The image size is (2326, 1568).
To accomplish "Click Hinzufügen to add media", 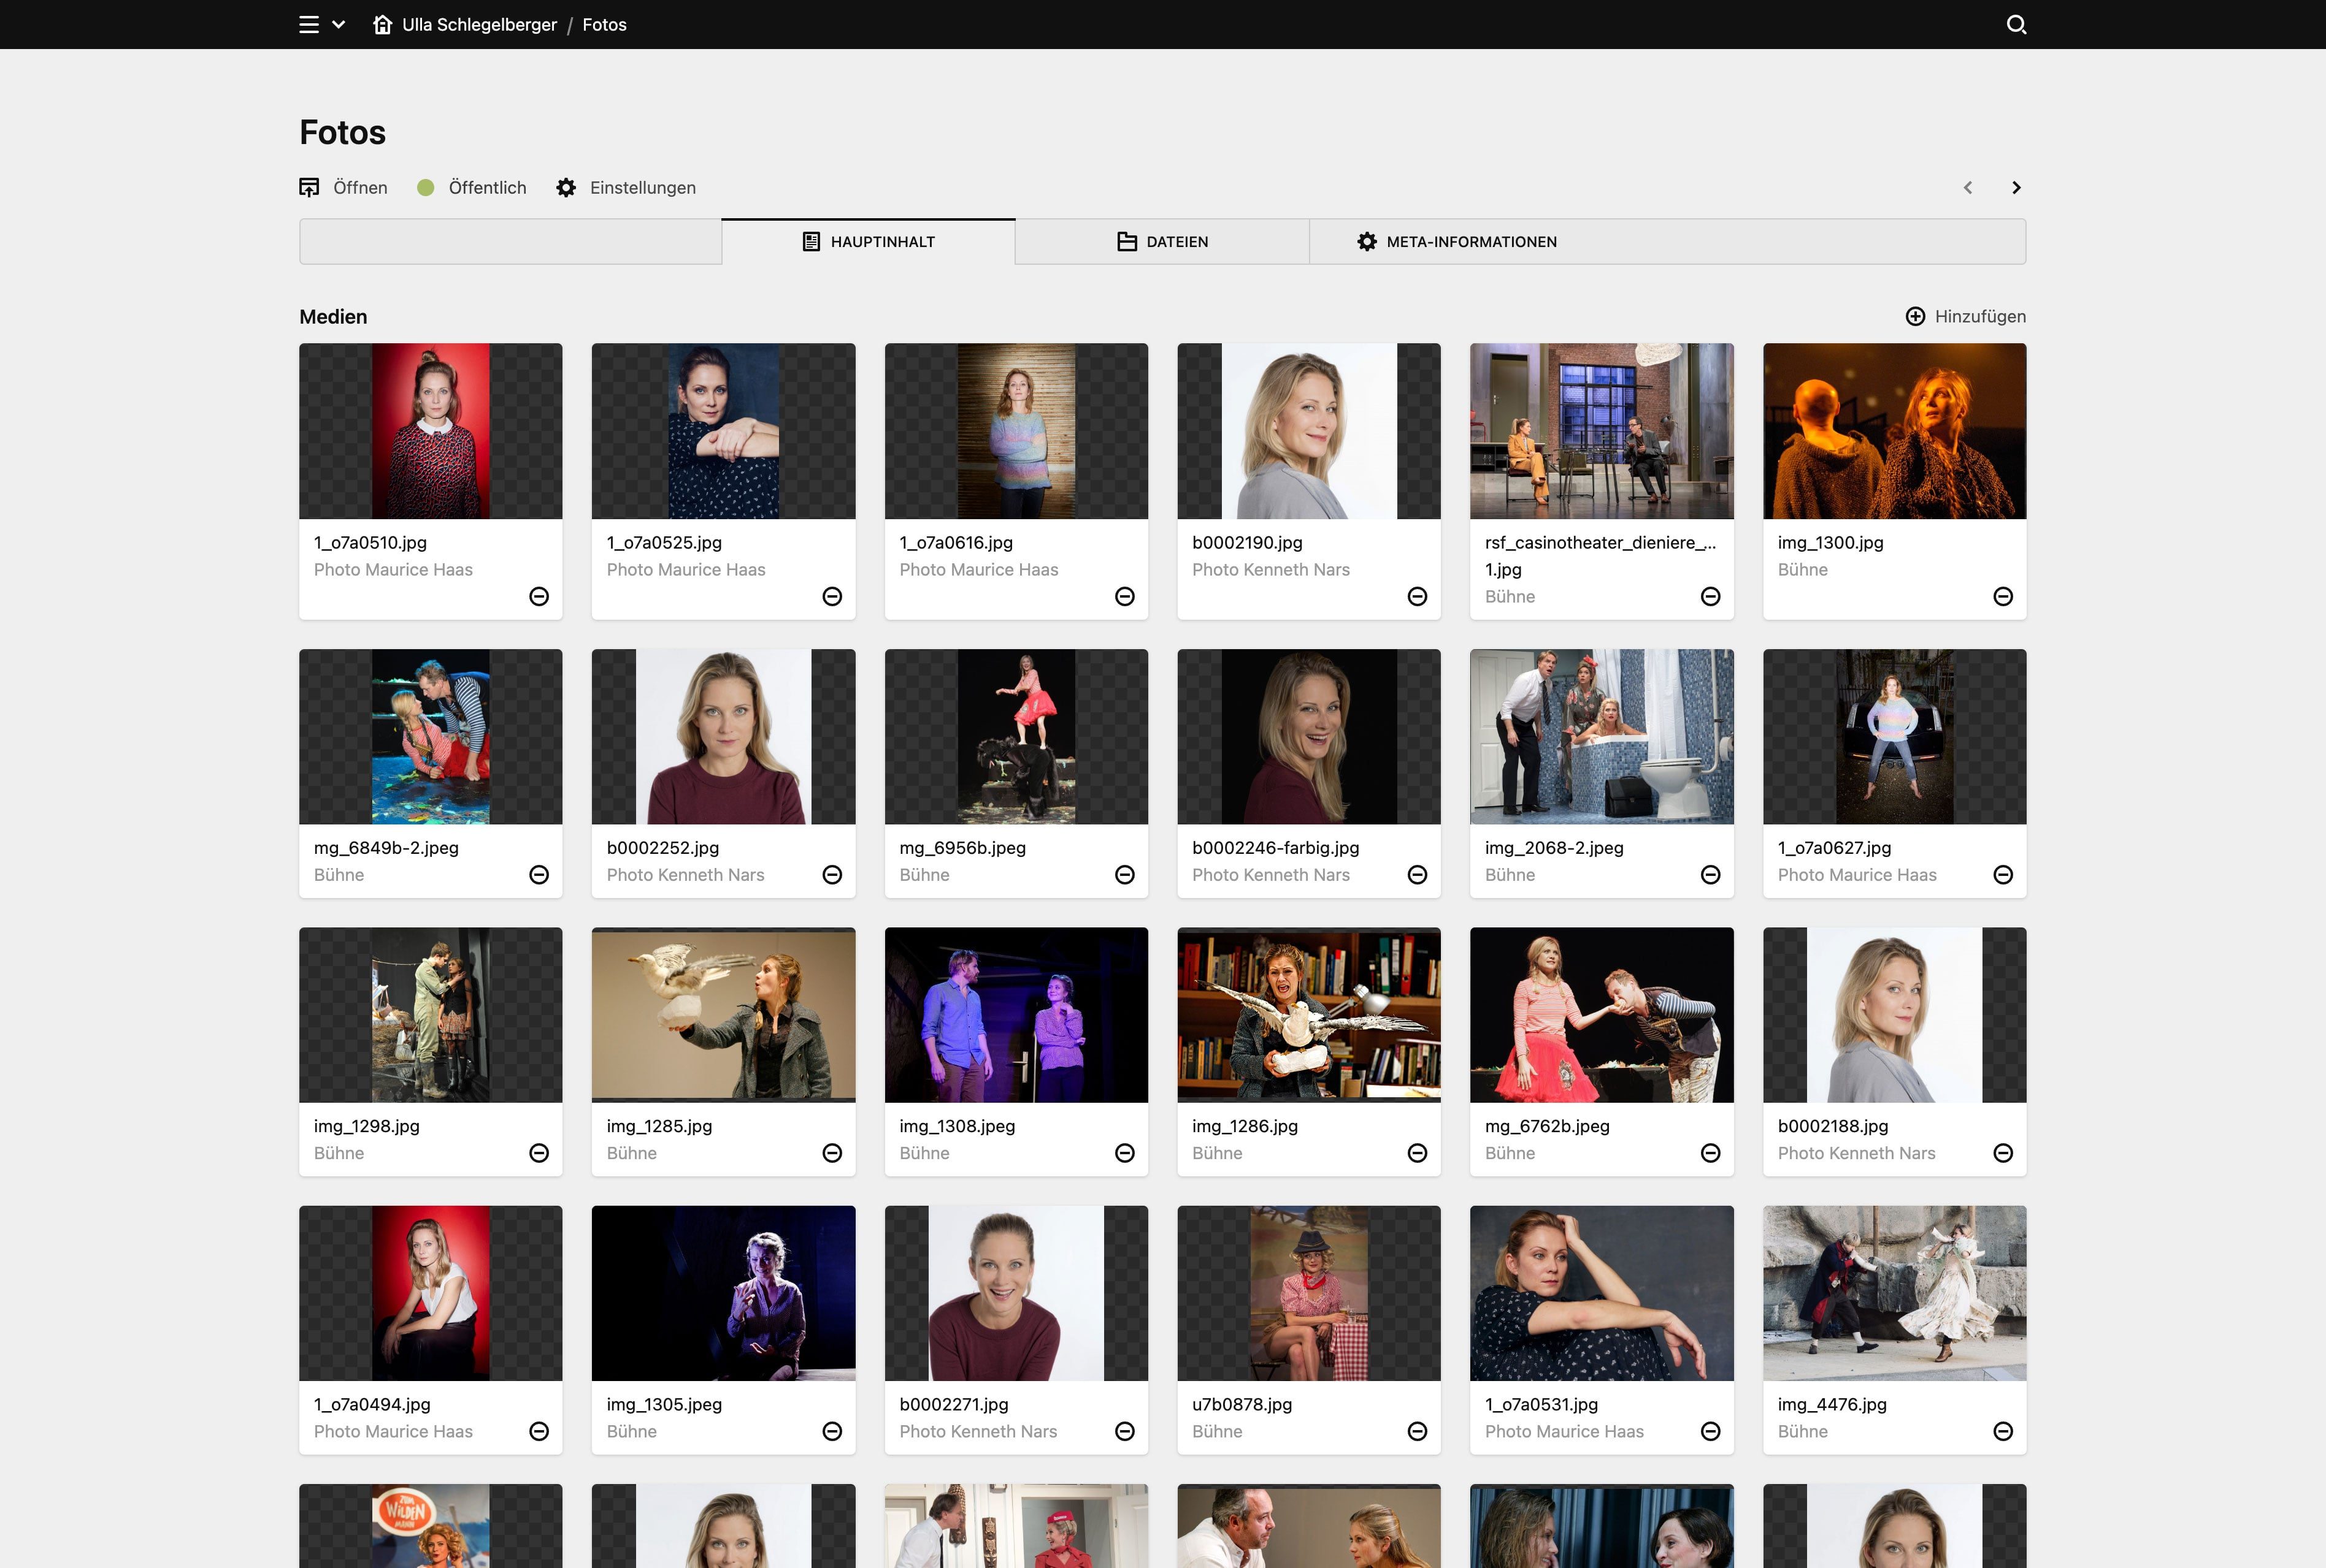I will [1966, 316].
